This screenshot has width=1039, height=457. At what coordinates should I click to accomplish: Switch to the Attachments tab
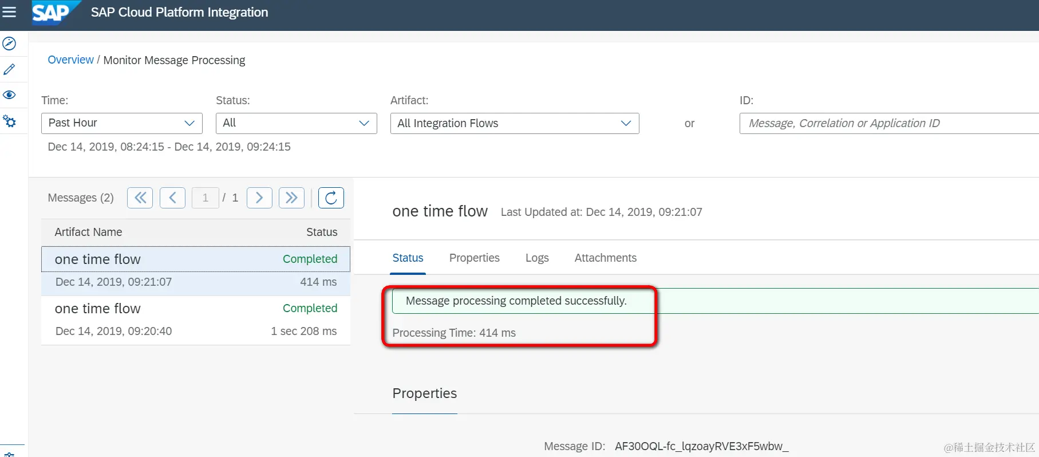606,258
